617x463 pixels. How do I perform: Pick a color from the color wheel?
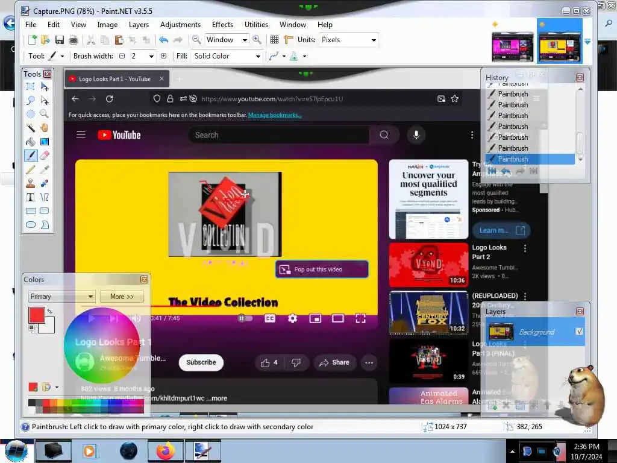102,345
